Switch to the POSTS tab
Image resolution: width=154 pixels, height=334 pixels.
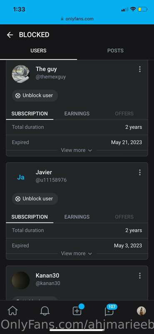(x=115, y=51)
